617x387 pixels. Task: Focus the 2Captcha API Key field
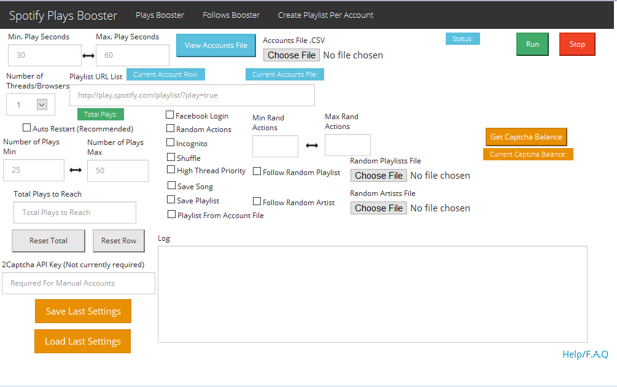pos(79,283)
